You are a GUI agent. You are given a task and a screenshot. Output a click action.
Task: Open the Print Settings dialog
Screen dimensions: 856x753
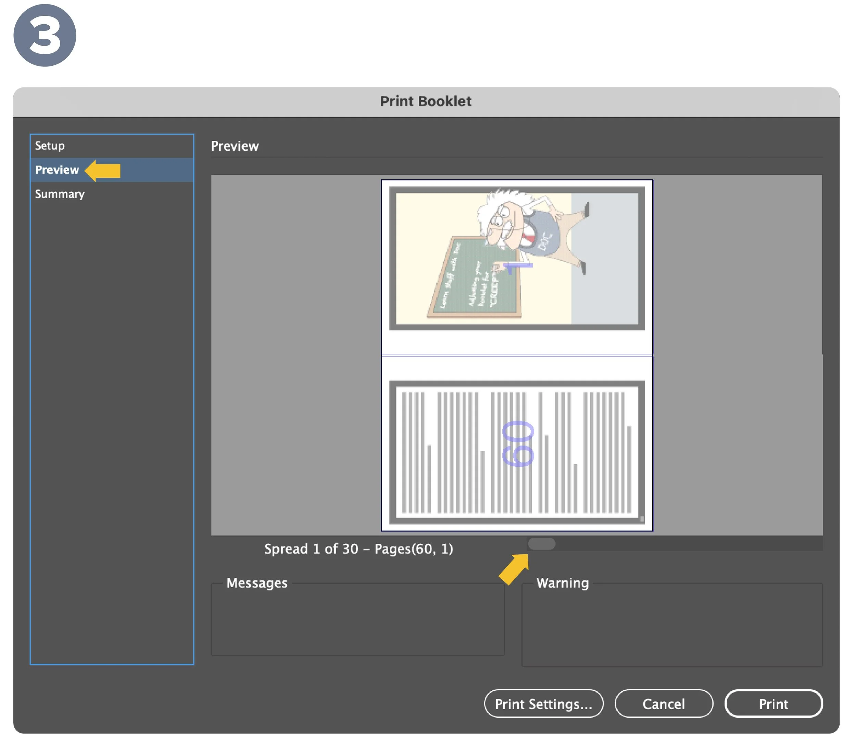tap(544, 704)
